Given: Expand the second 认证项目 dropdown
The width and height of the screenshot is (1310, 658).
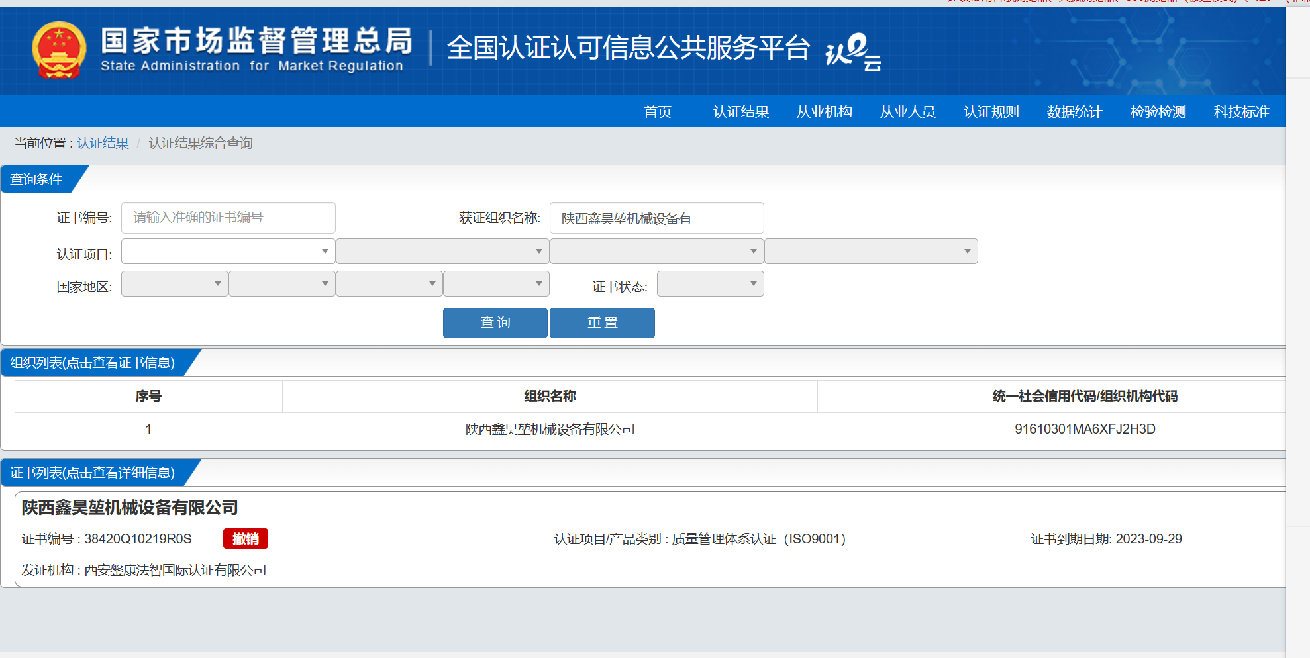Looking at the screenshot, I should click(x=442, y=252).
